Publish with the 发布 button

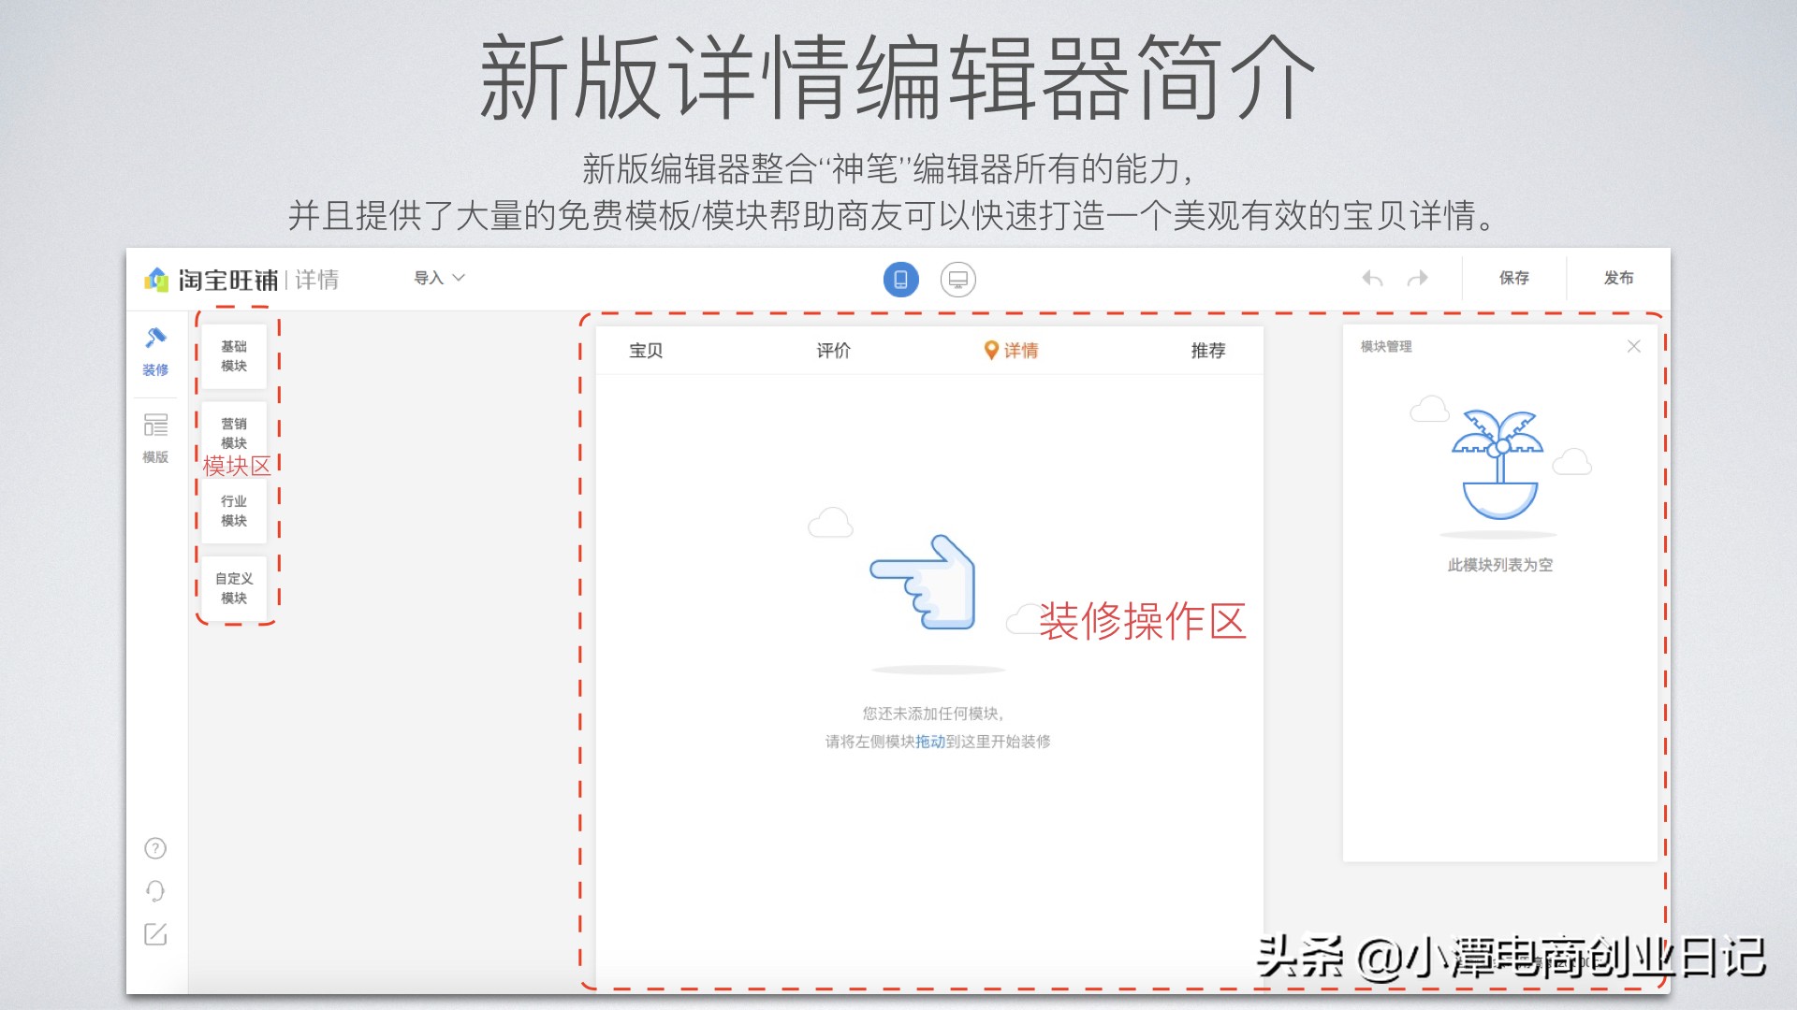coord(1618,278)
